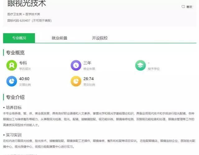Click the (不可用于填报) note text

pyautogui.click(x=42, y=21)
